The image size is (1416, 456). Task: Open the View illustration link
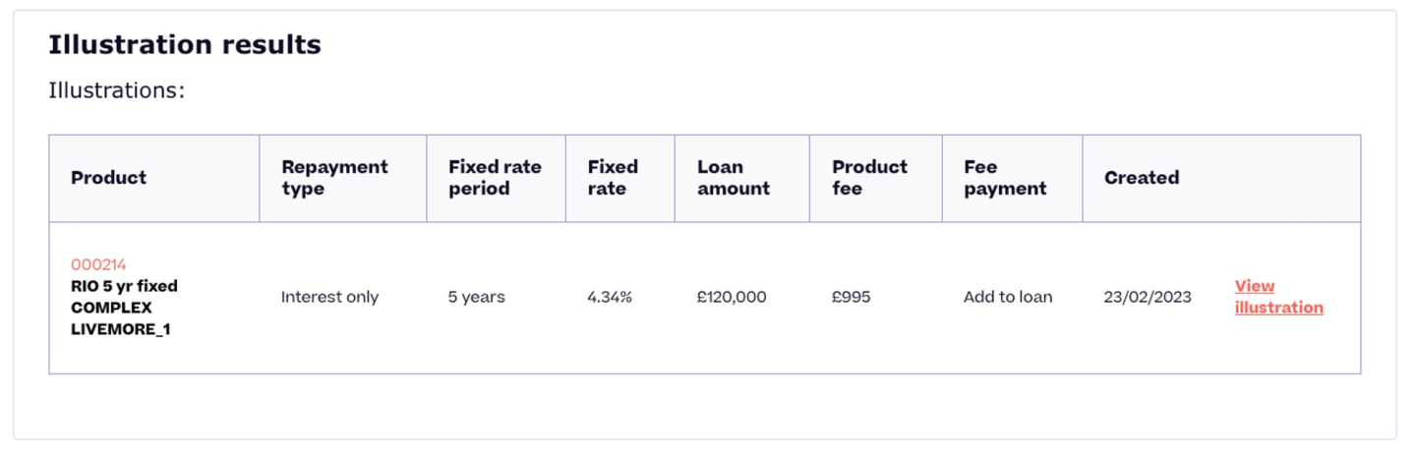[x=1278, y=297]
